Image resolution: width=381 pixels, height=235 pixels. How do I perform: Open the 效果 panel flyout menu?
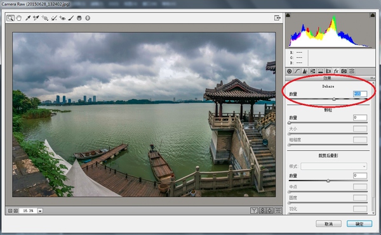coord(372,79)
